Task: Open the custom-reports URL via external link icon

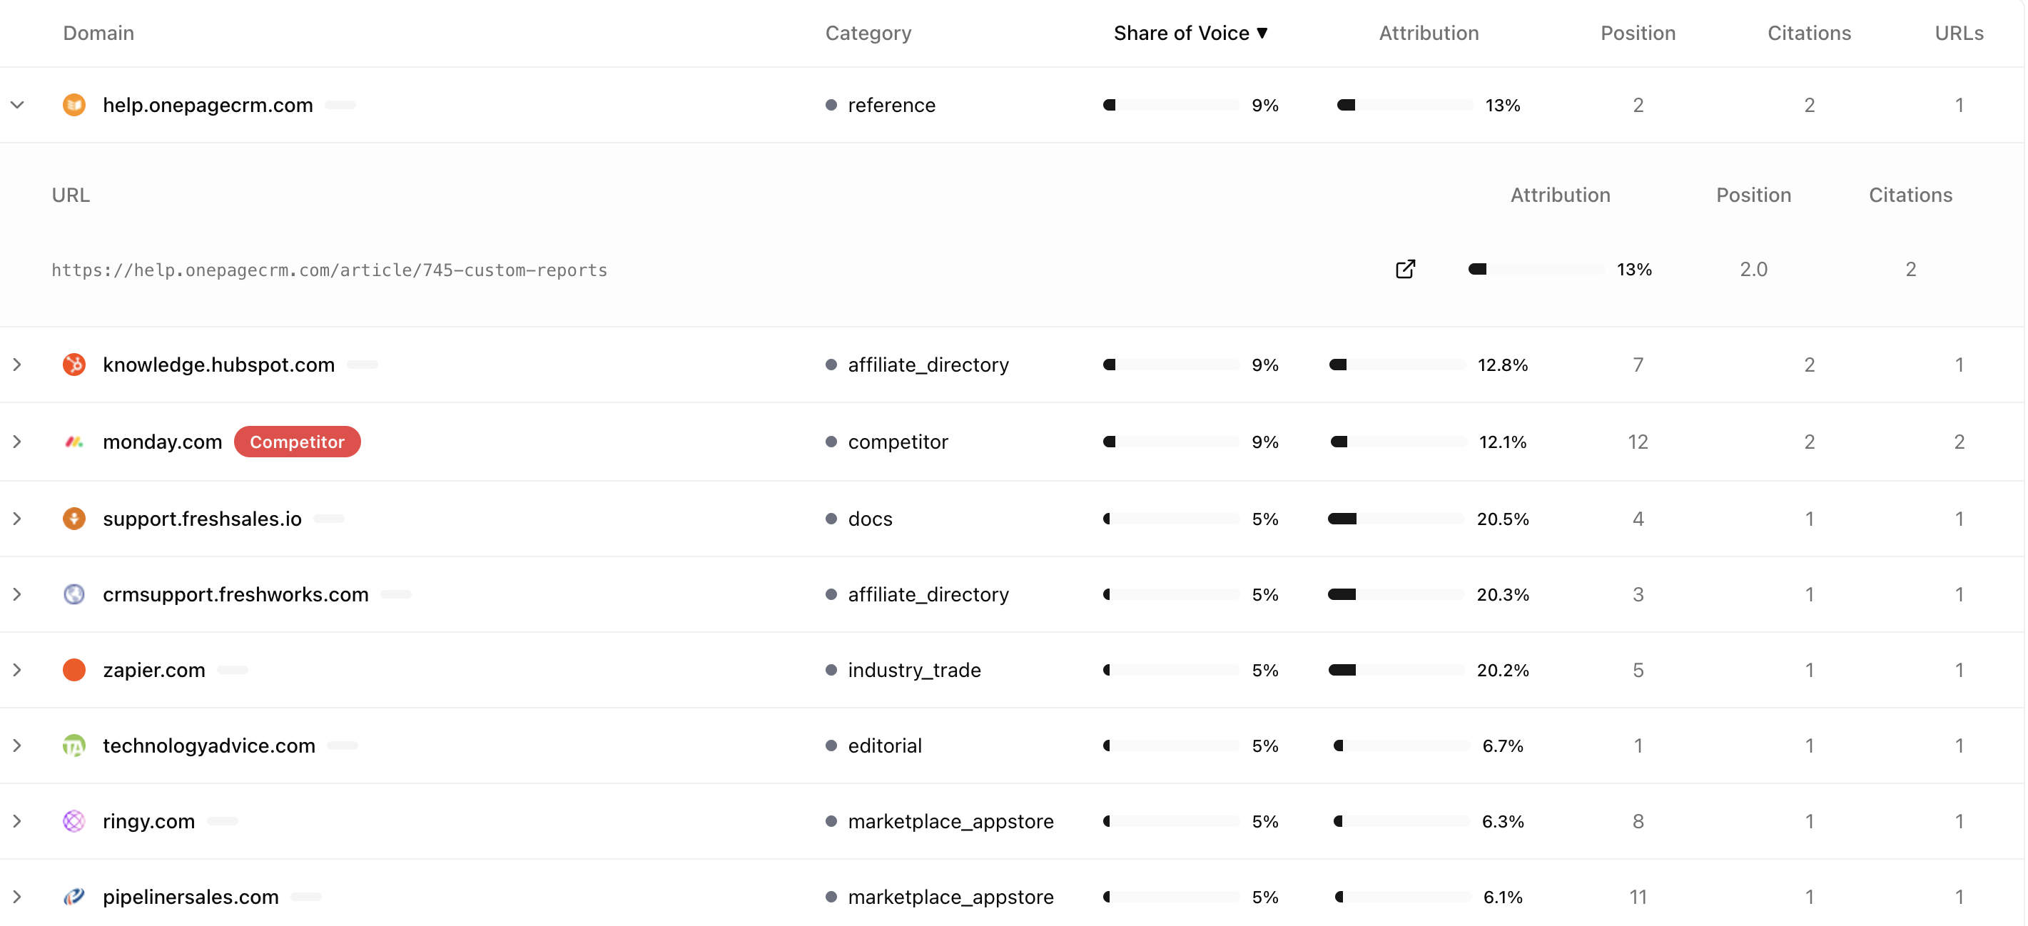Action: [x=1406, y=268]
